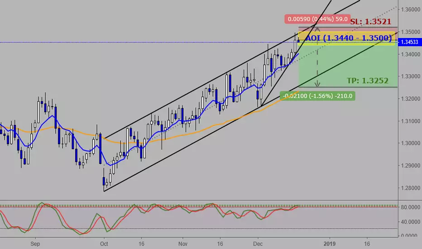Click the 80.0000 oscillator scale label
The height and width of the screenshot is (249, 422).
(x=410, y=207)
